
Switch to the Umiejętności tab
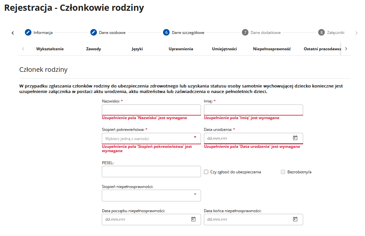coord(224,49)
